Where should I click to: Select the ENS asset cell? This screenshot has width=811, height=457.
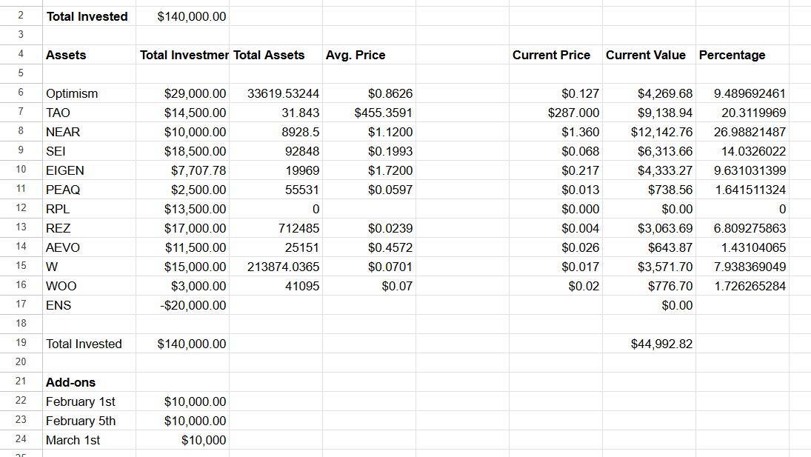[x=89, y=305]
